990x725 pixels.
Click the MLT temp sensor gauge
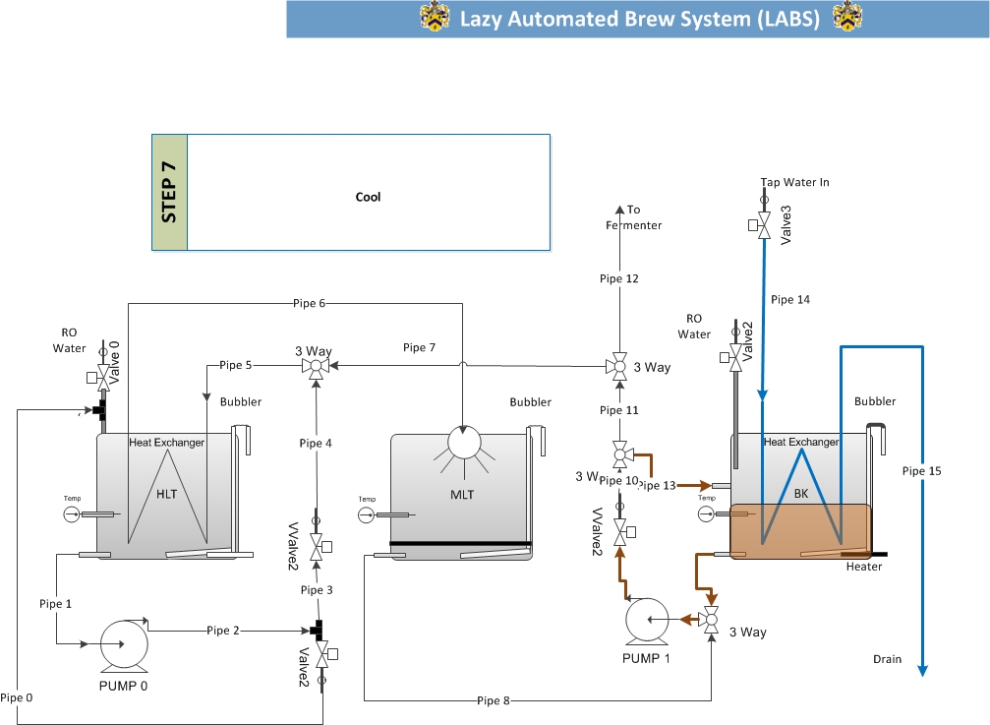tap(366, 515)
